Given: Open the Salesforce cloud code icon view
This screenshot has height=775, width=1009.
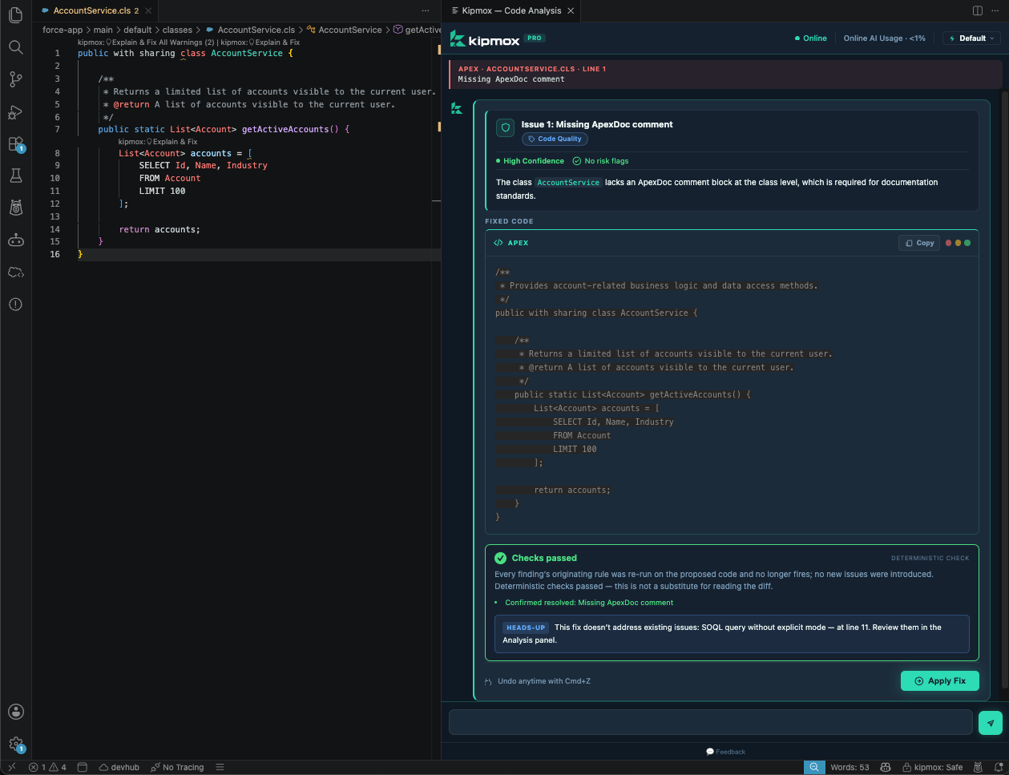Looking at the screenshot, I should pyautogui.click(x=15, y=272).
